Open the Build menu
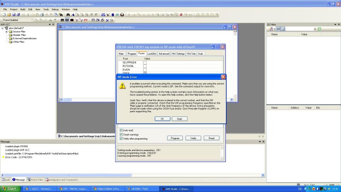The width and height of the screenshot is (341, 192). [23, 9]
